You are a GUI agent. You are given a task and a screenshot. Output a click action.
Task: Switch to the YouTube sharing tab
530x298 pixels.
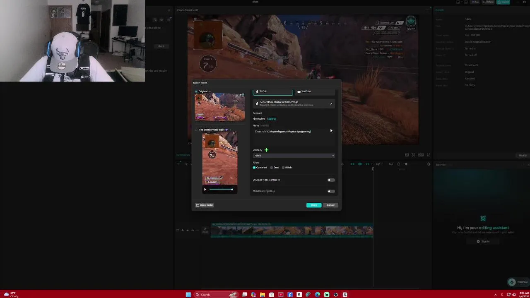(314, 91)
